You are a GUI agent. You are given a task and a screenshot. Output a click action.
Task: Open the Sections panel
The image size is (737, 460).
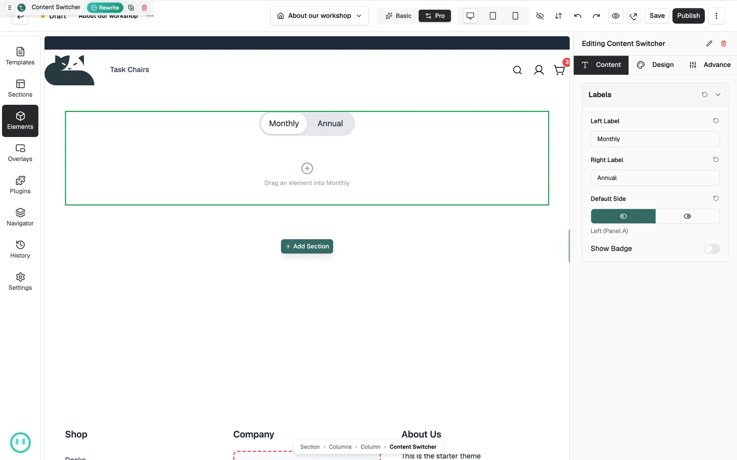point(20,88)
